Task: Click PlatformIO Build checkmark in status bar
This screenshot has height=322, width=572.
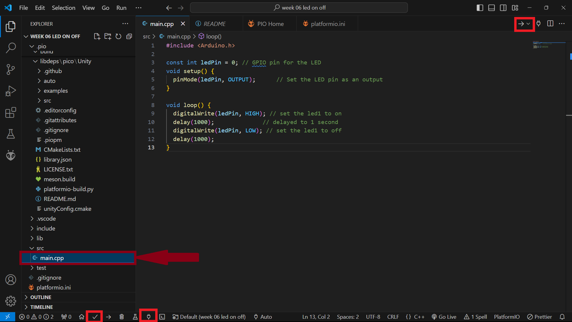Action: [95, 317]
